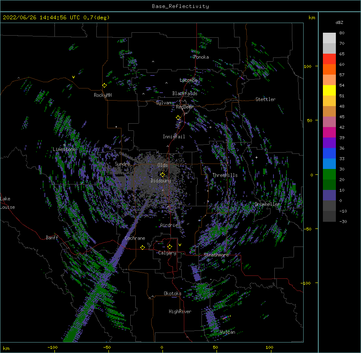Image resolution: width=361 pixels, height=353 pixels.
Task: Click the Drumheller label on map
Action: [267, 204]
